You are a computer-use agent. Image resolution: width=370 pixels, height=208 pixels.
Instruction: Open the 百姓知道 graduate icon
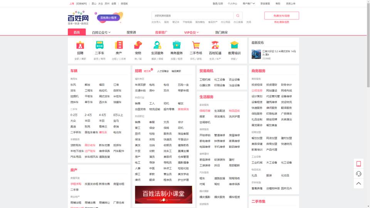[x=215, y=45]
